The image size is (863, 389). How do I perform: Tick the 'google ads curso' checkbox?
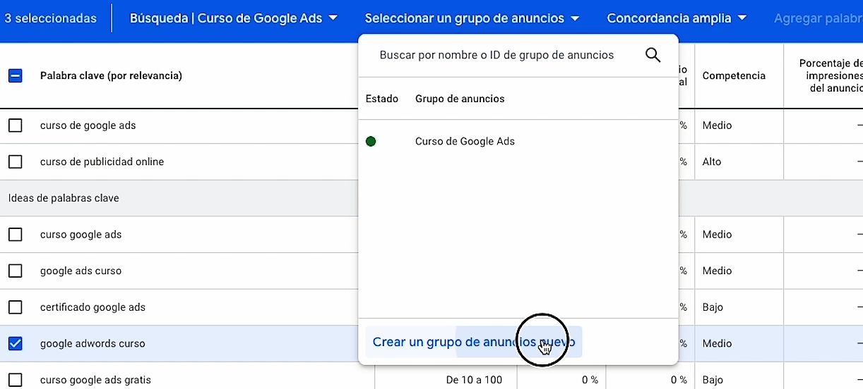coord(15,271)
